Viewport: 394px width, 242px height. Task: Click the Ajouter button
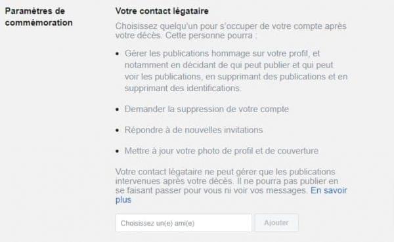(276, 223)
